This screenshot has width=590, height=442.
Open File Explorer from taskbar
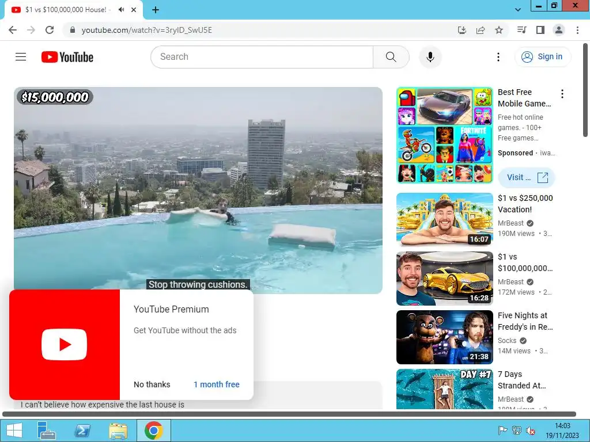coord(118,430)
